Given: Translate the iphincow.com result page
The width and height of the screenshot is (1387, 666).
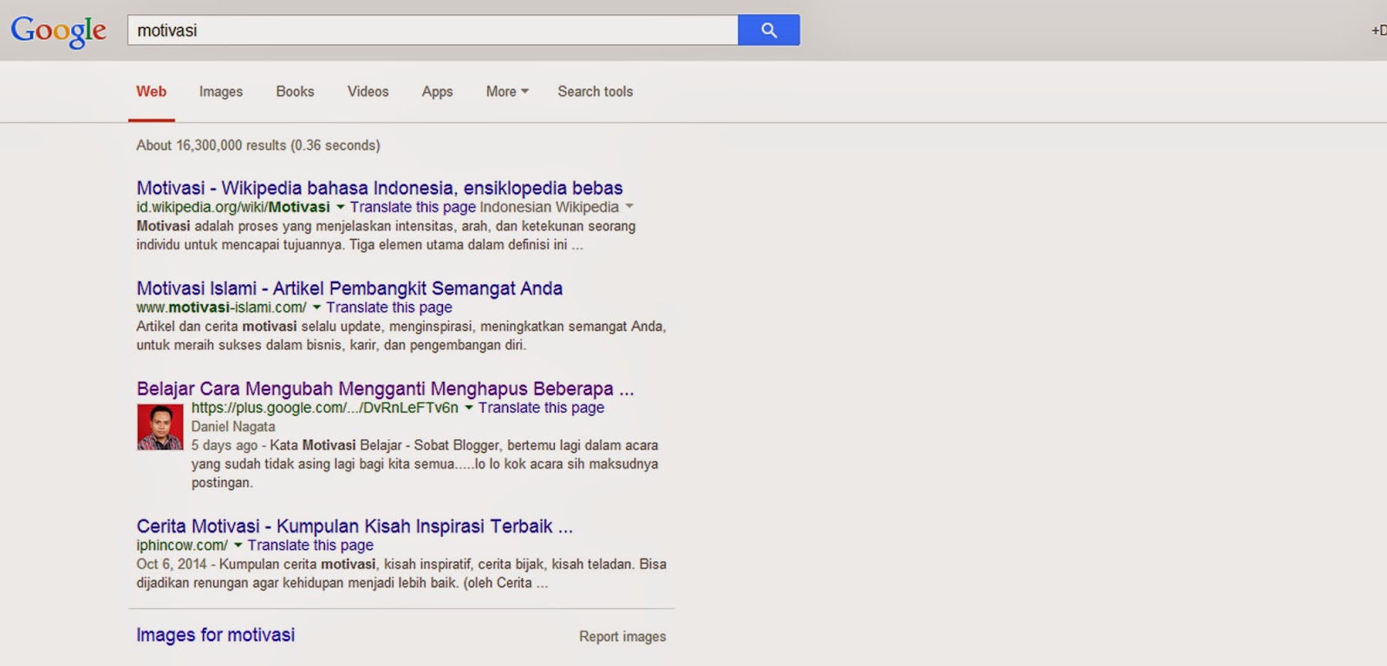Looking at the screenshot, I should pos(310,546).
